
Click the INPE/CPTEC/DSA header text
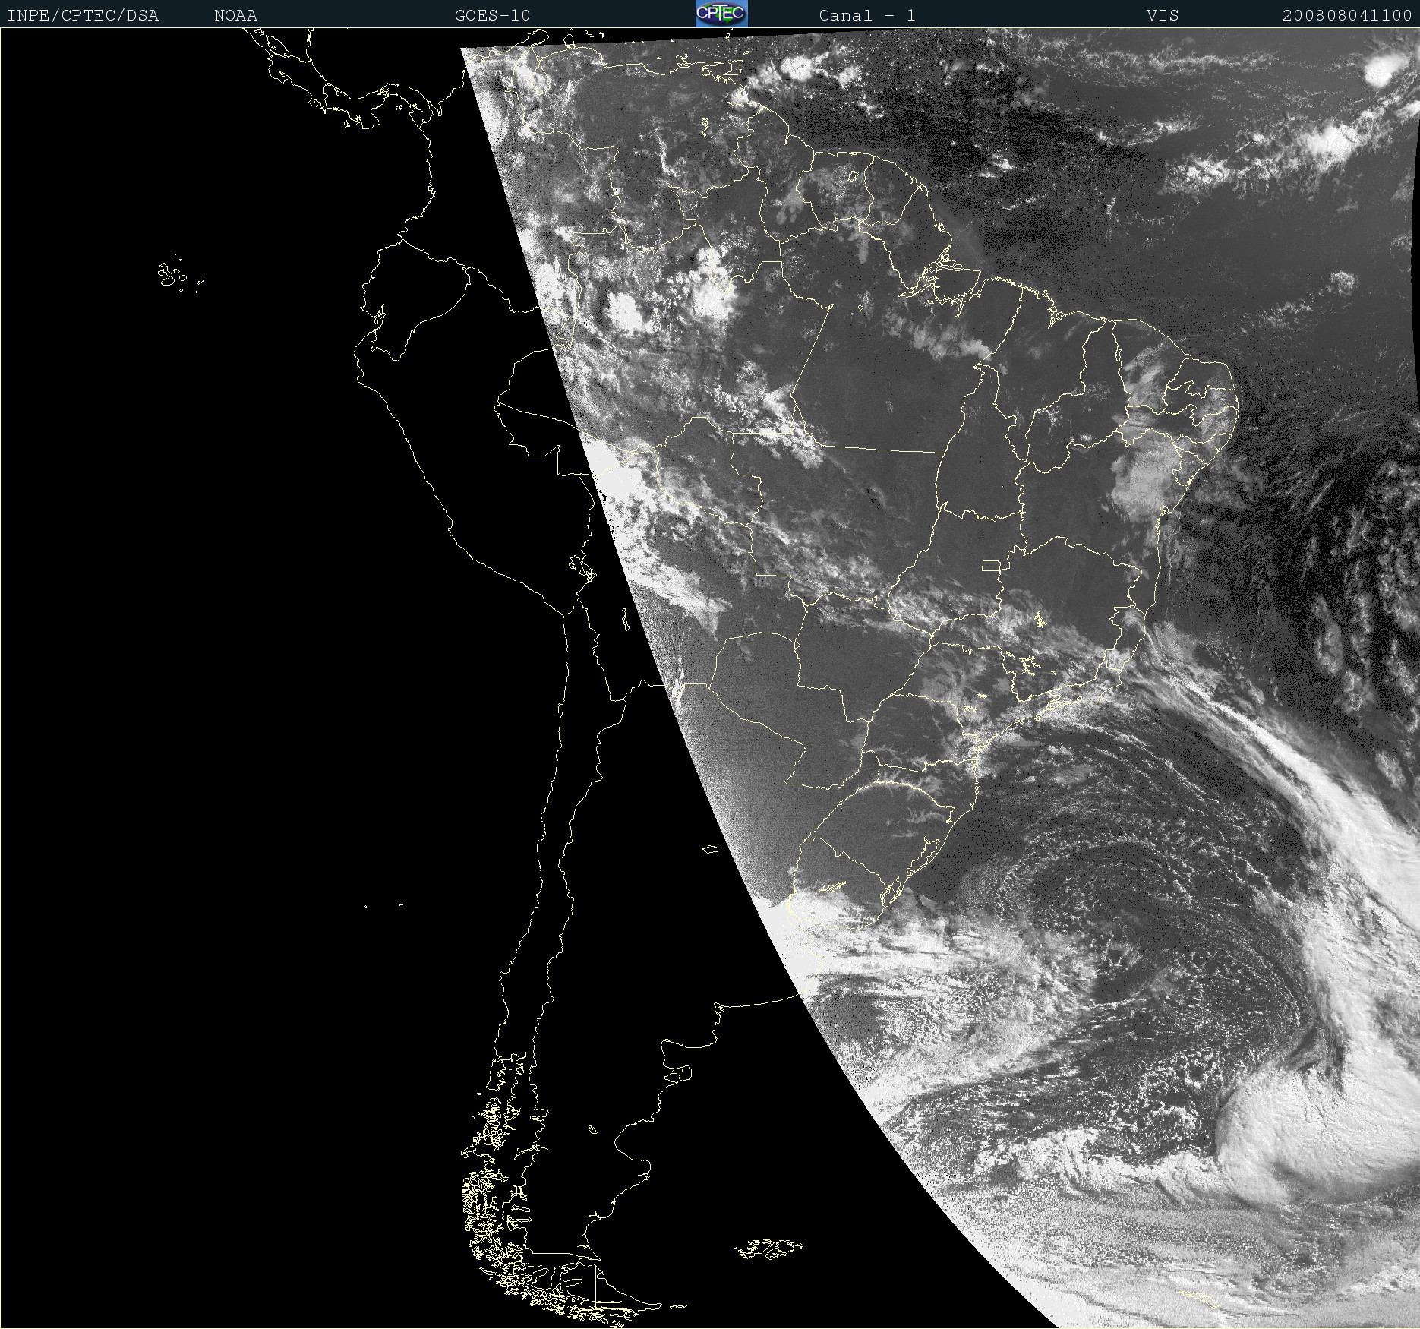[x=83, y=15]
